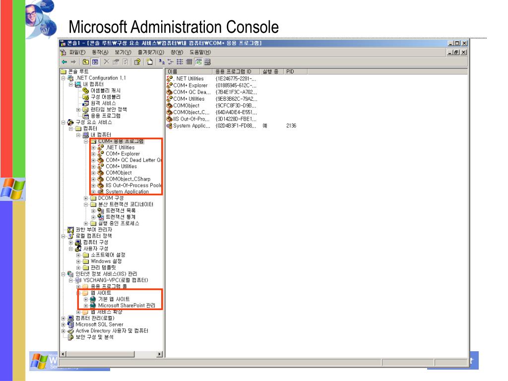Viewport: 508px width, 381px height.
Task: Sort by the 실행 중 column header
Action: (x=271, y=71)
